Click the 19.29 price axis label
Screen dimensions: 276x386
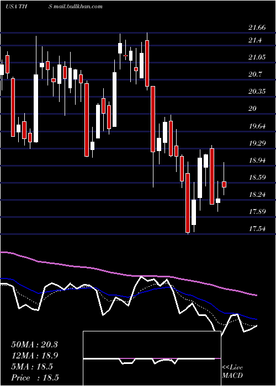pyautogui.click(x=257, y=143)
